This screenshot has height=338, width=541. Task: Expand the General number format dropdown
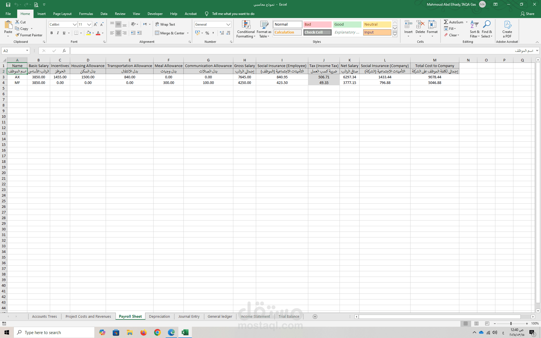[x=228, y=25]
